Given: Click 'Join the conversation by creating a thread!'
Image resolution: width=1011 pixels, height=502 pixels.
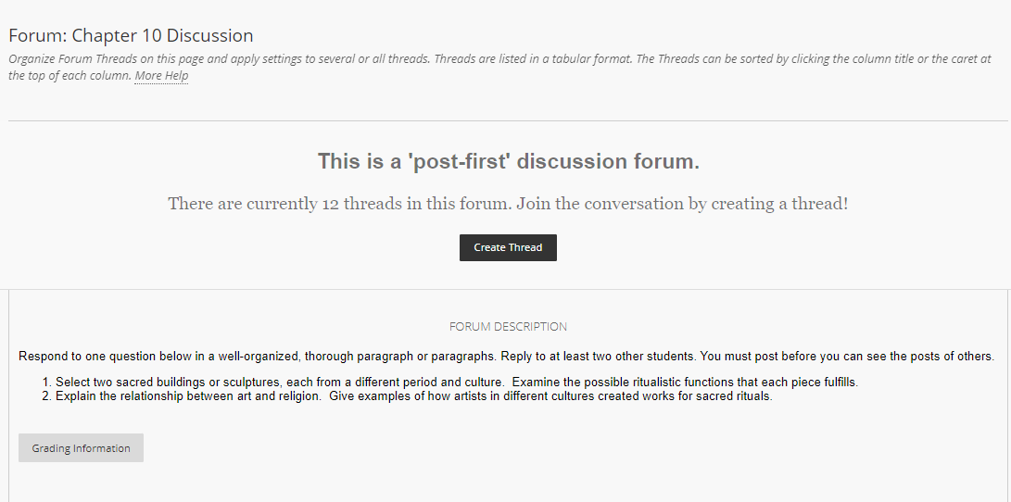Looking at the screenshot, I should tap(682, 204).
